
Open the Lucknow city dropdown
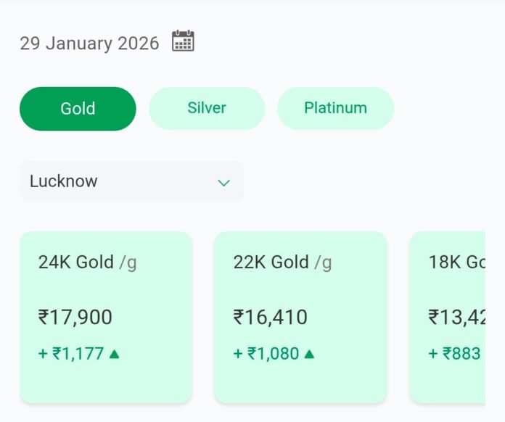pos(131,181)
